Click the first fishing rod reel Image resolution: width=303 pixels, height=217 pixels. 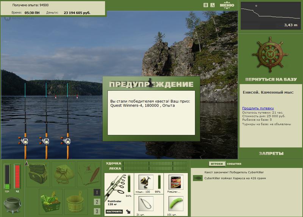24,141
